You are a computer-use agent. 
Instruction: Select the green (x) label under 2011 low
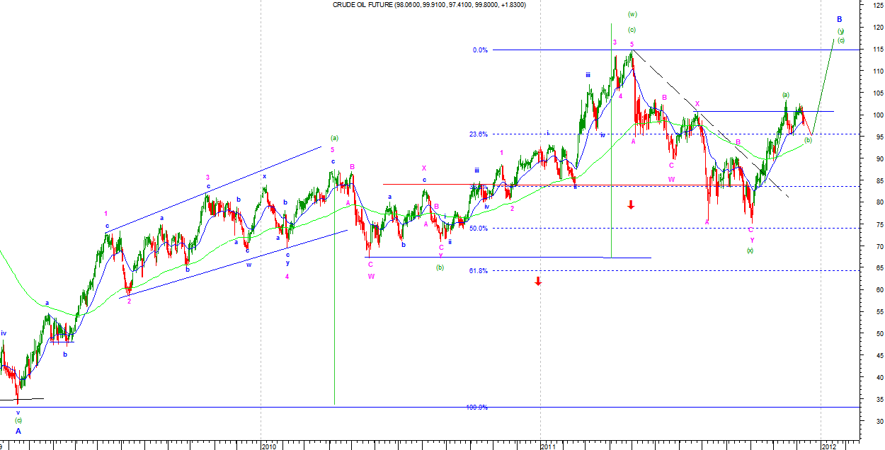click(750, 250)
